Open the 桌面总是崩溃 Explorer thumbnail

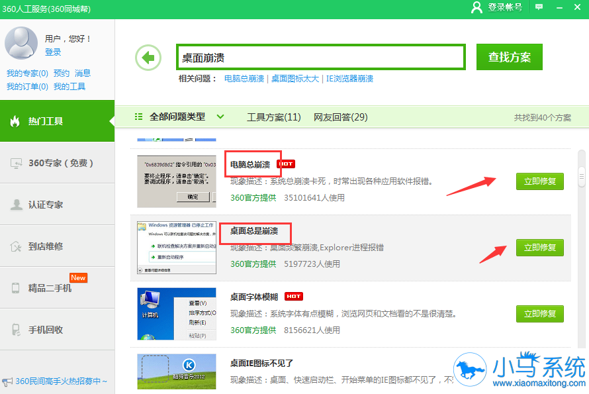tap(177, 248)
